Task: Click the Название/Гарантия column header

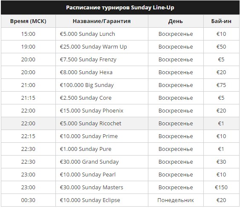Action: (x=101, y=21)
